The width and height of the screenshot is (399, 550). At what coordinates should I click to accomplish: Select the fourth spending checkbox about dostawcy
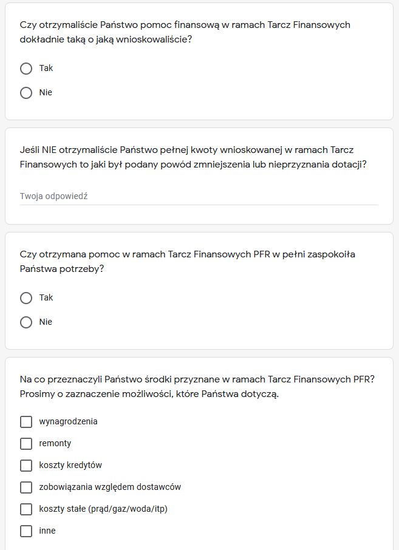(x=26, y=487)
